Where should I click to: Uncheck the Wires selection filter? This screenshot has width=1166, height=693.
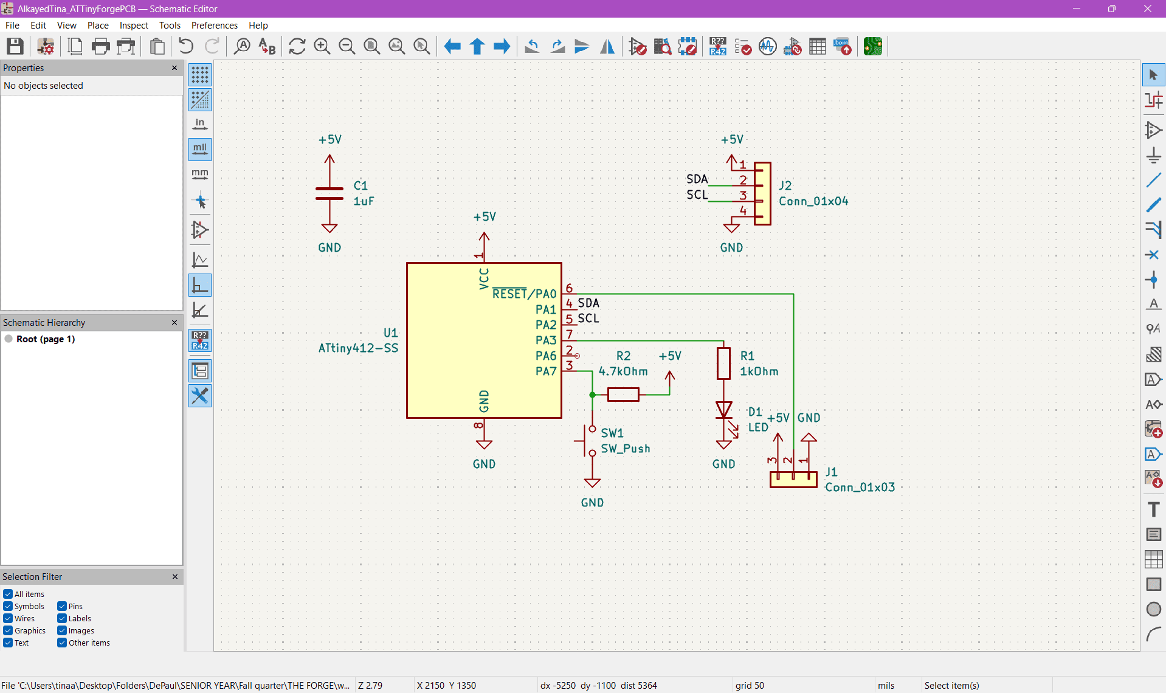click(x=8, y=618)
